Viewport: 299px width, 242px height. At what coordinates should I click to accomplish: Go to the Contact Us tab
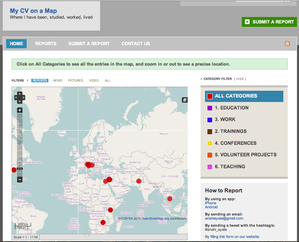point(136,44)
